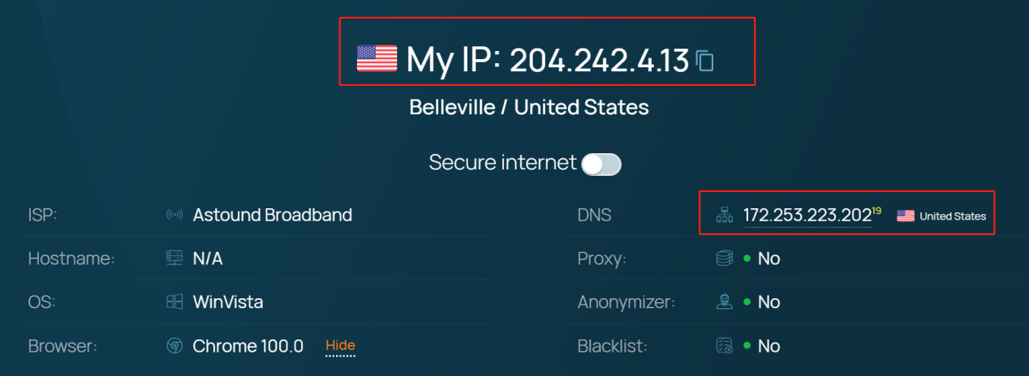Image resolution: width=1029 pixels, height=376 pixels.
Task: Click the IP address 204.242.4.13 text
Action: 599,60
